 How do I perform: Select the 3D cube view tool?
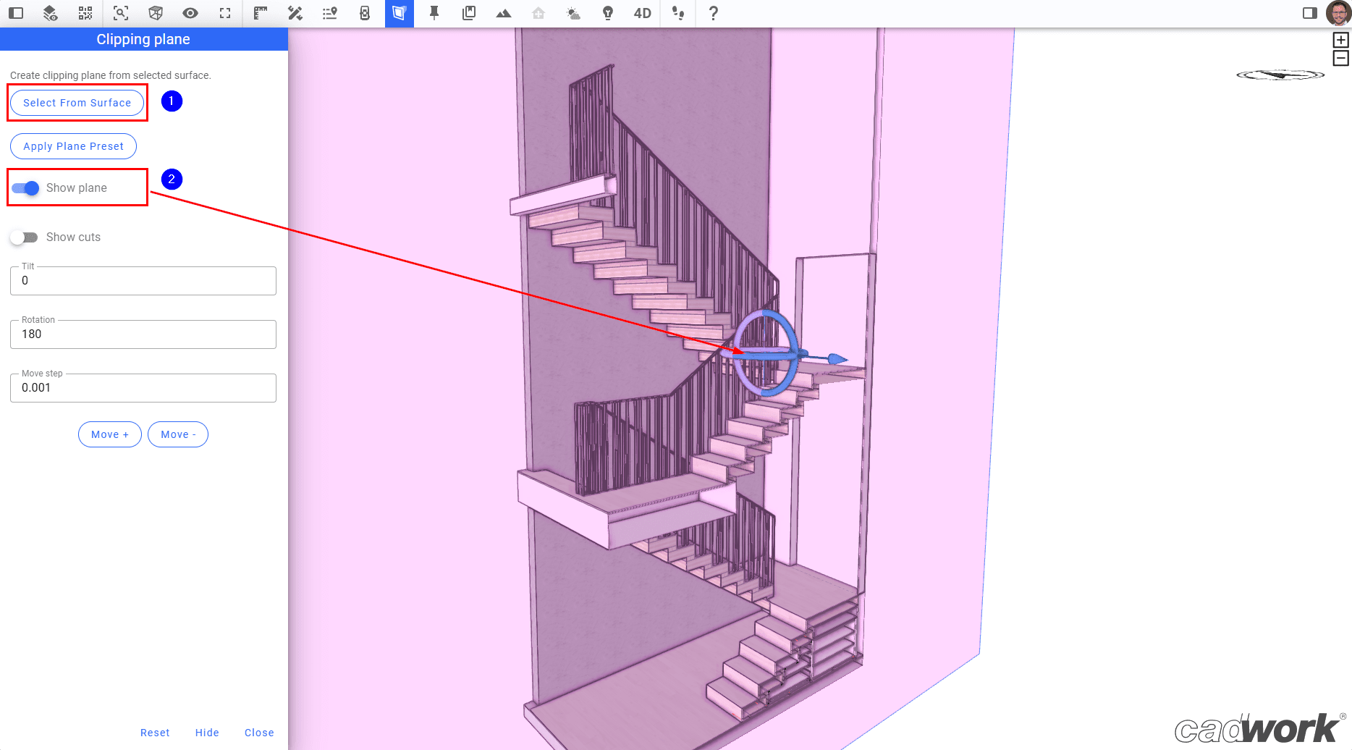click(155, 13)
